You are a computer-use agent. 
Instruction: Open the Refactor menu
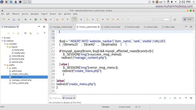pos(16,14)
